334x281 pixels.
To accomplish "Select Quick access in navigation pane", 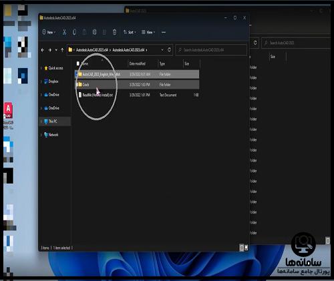I will [x=55, y=68].
